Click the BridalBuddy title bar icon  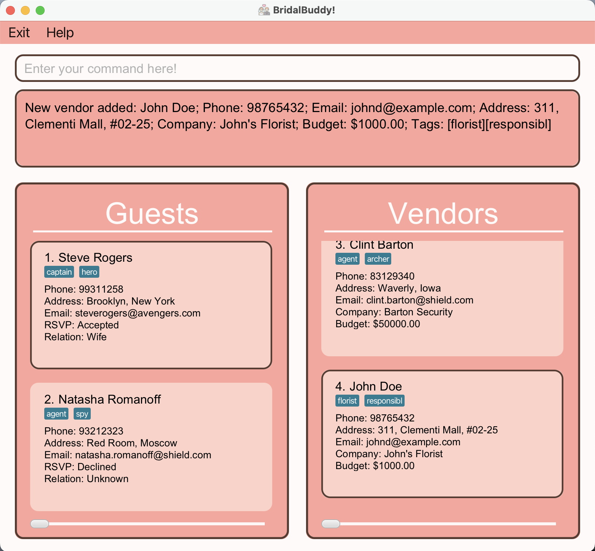264,10
